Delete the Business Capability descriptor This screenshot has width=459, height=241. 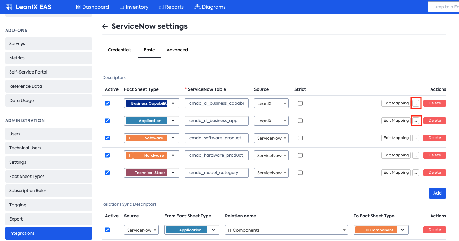pyautogui.click(x=435, y=103)
